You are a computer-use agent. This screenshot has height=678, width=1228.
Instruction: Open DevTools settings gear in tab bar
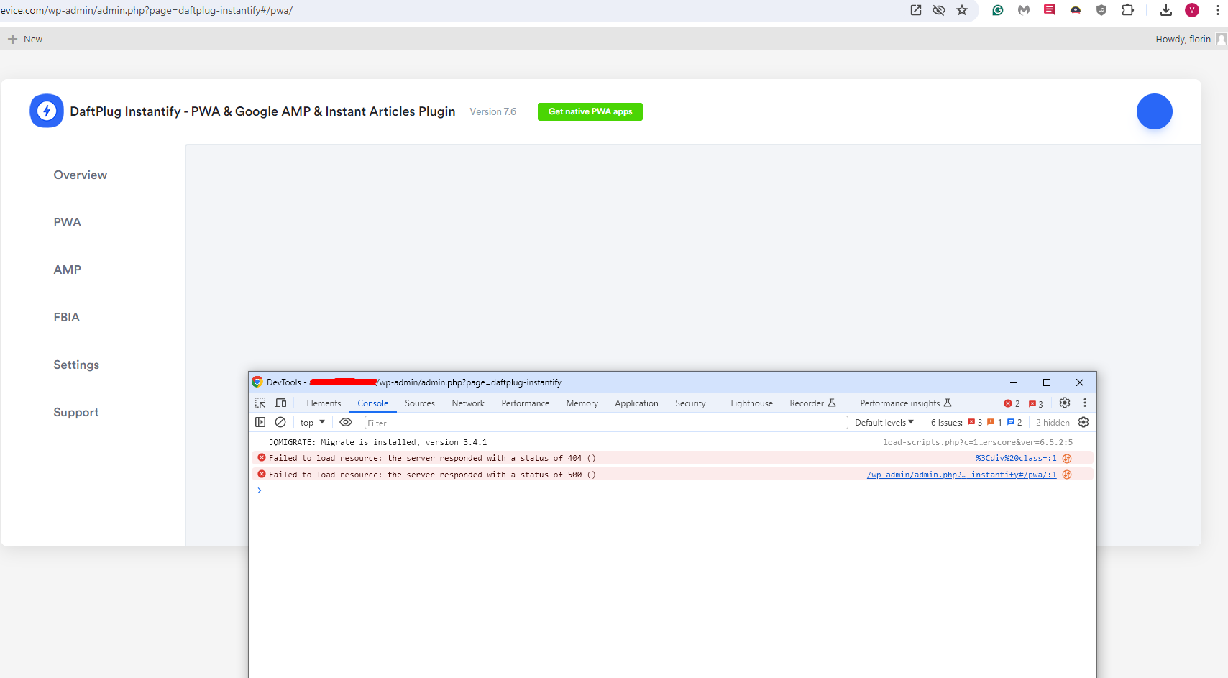(x=1065, y=403)
